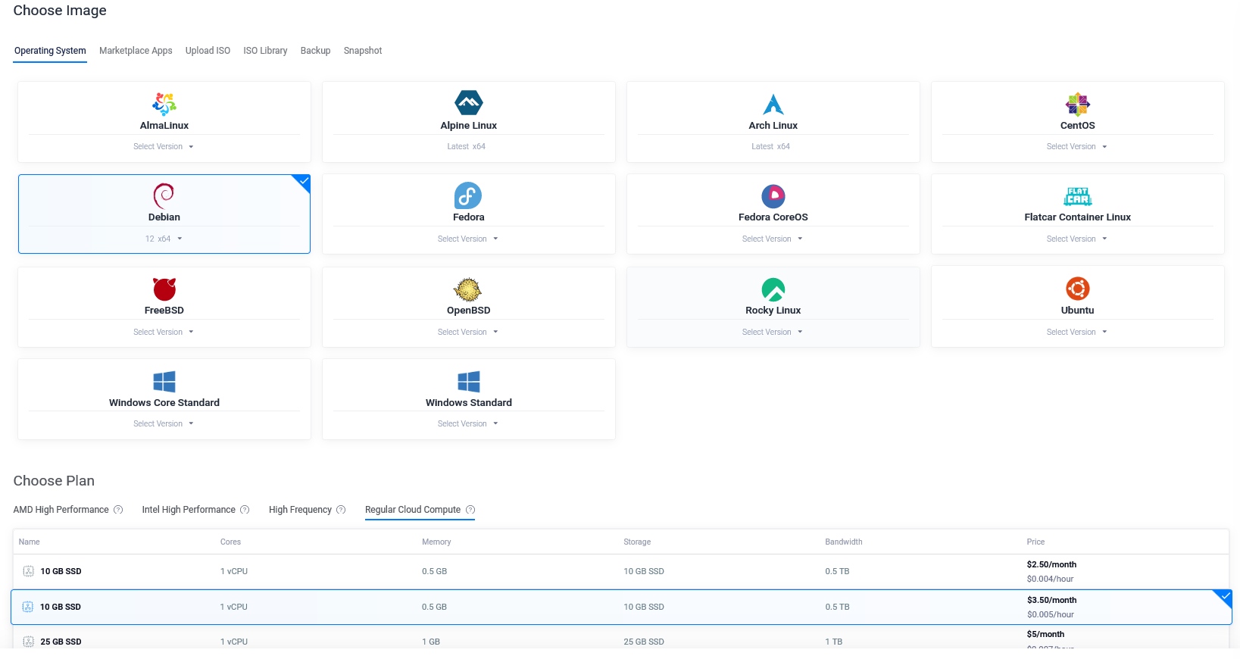
Task: Click the Debian swirl logo
Action: click(x=164, y=195)
